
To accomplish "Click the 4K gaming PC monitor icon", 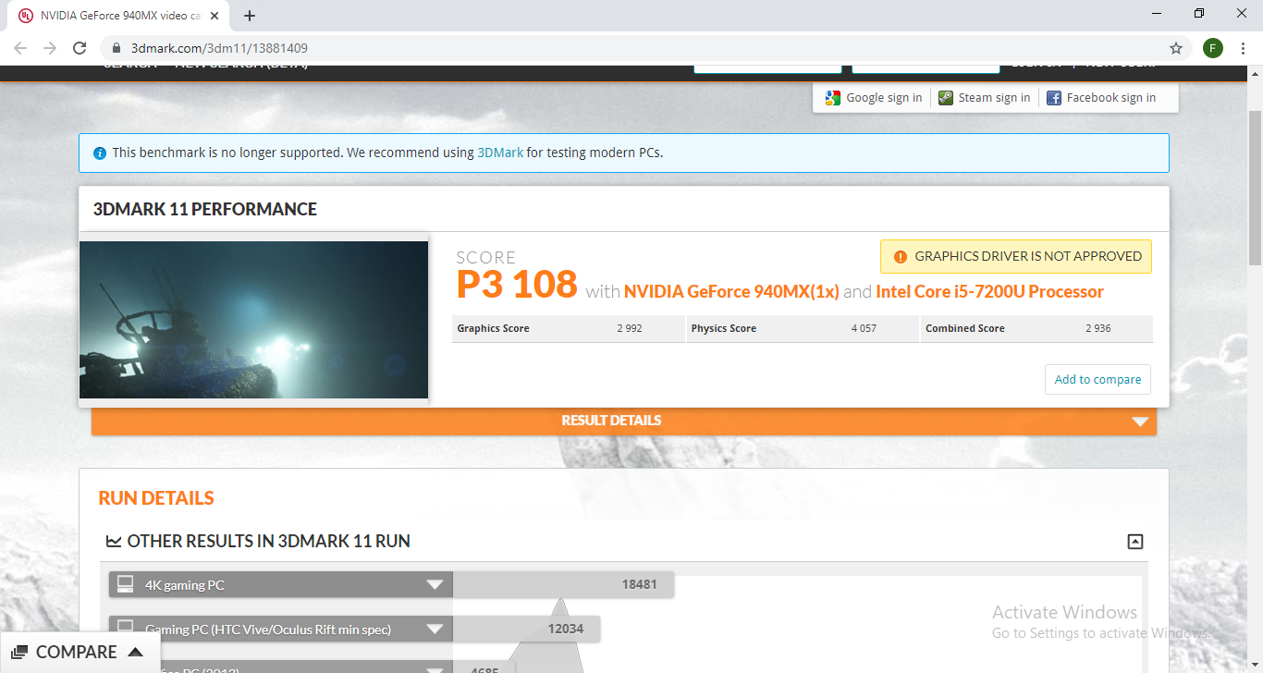I will coord(125,584).
